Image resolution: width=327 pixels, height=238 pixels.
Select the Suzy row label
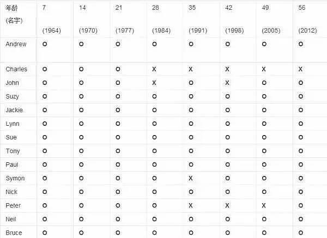coord(13,96)
